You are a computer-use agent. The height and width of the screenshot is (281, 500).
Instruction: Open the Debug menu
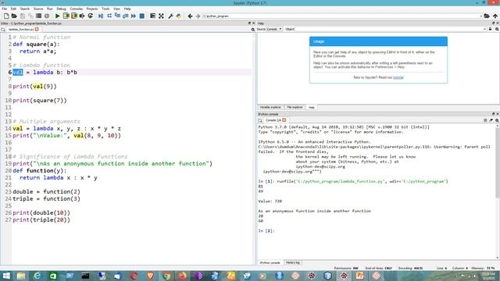point(61,9)
